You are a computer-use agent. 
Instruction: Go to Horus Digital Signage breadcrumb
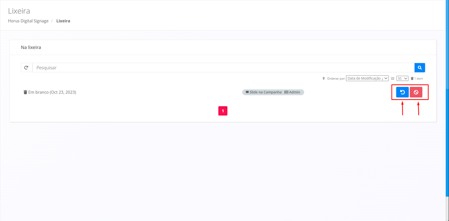[x=28, y=21]
